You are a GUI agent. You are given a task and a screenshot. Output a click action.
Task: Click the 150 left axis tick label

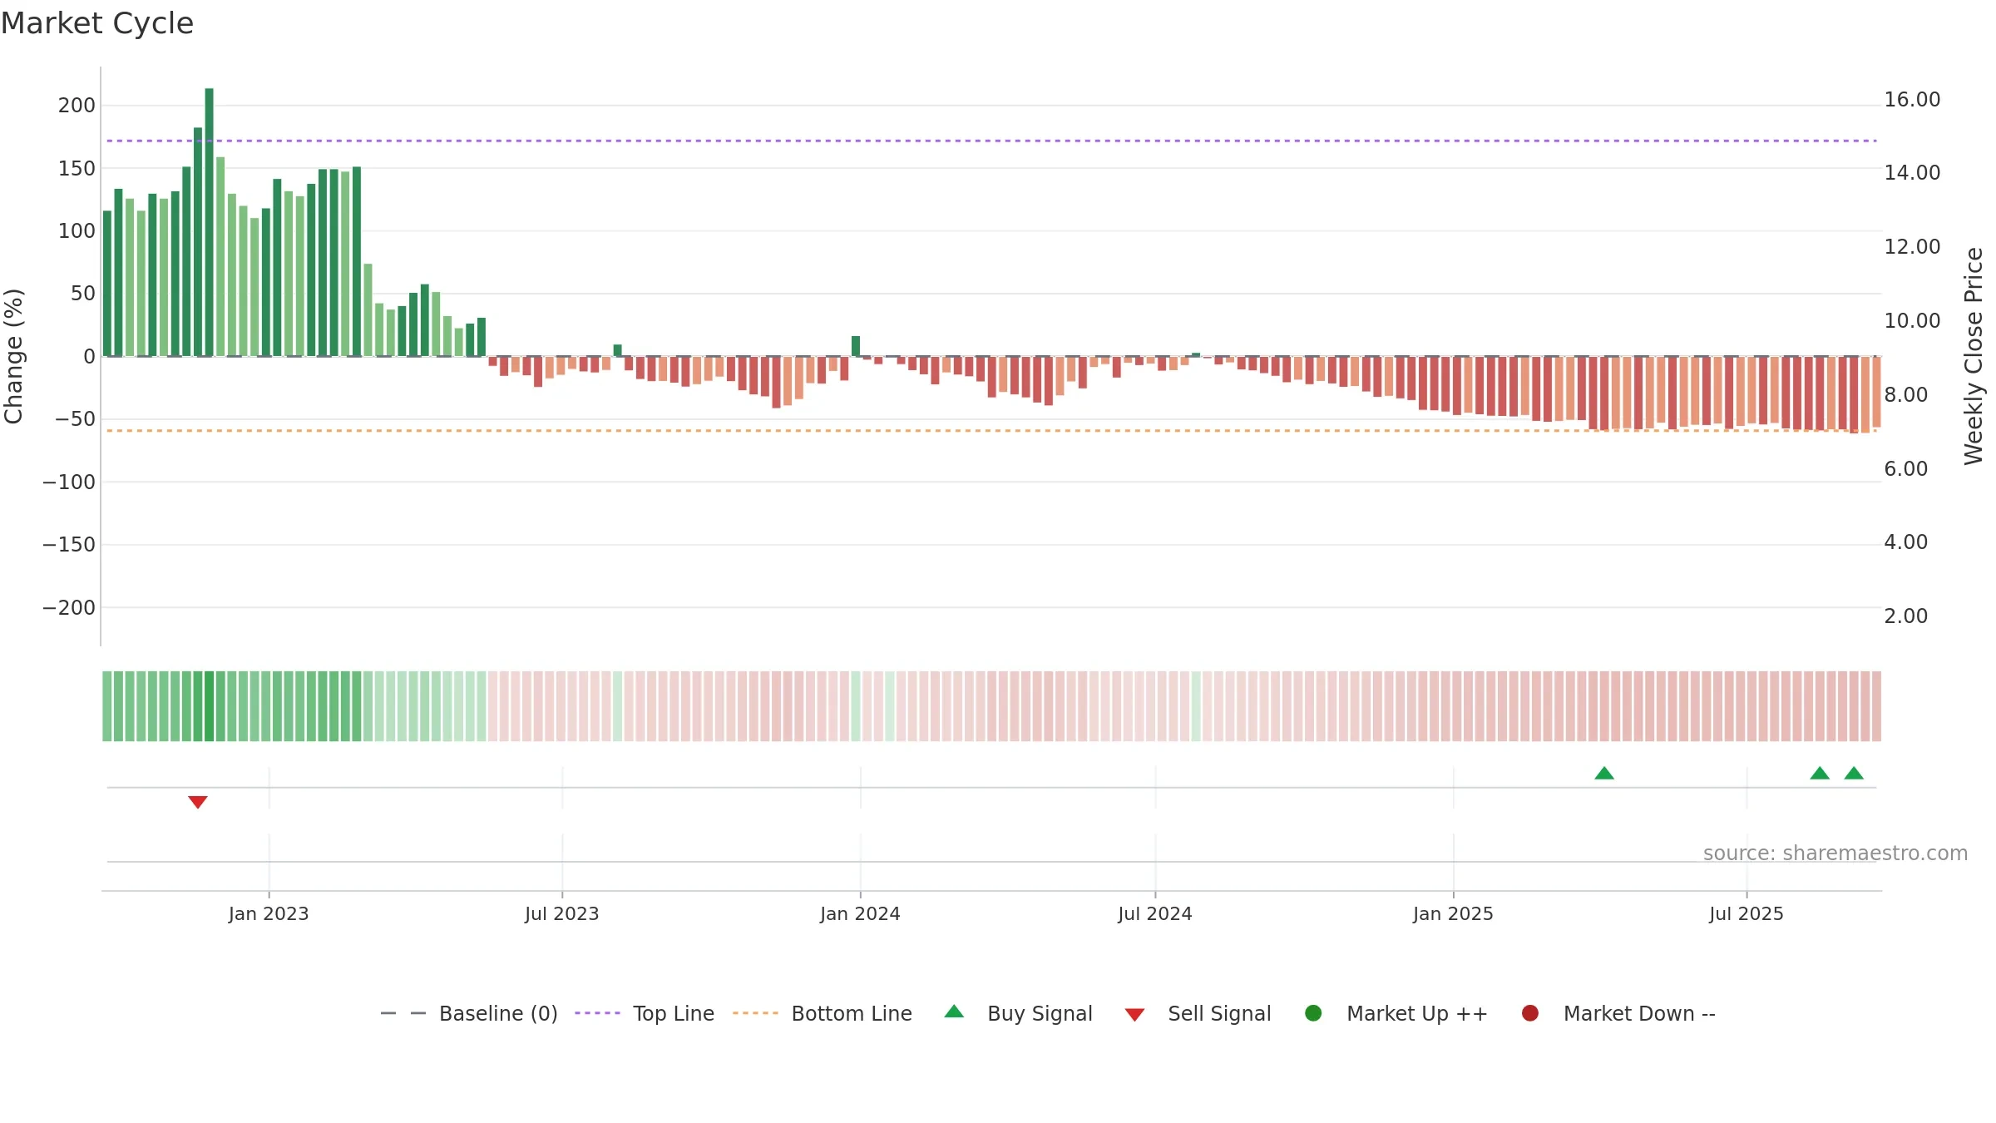(x=77, y=169)
